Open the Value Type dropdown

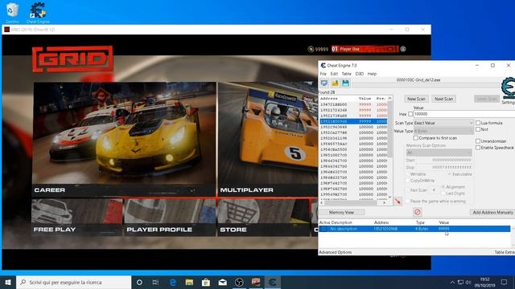pyautogui.click(x=443, y=131)
